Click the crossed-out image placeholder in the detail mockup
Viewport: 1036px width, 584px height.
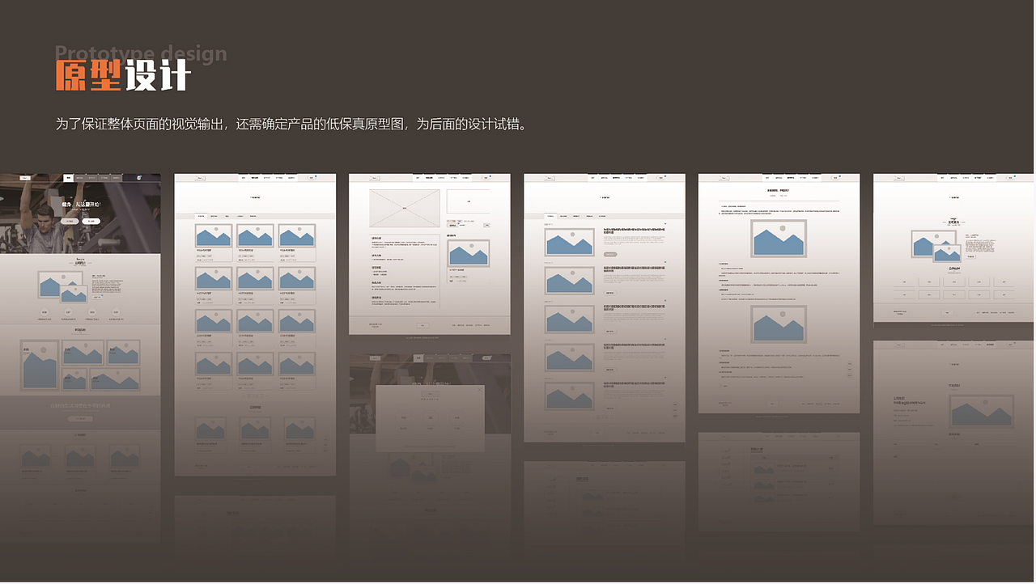[x=405, y=208]
